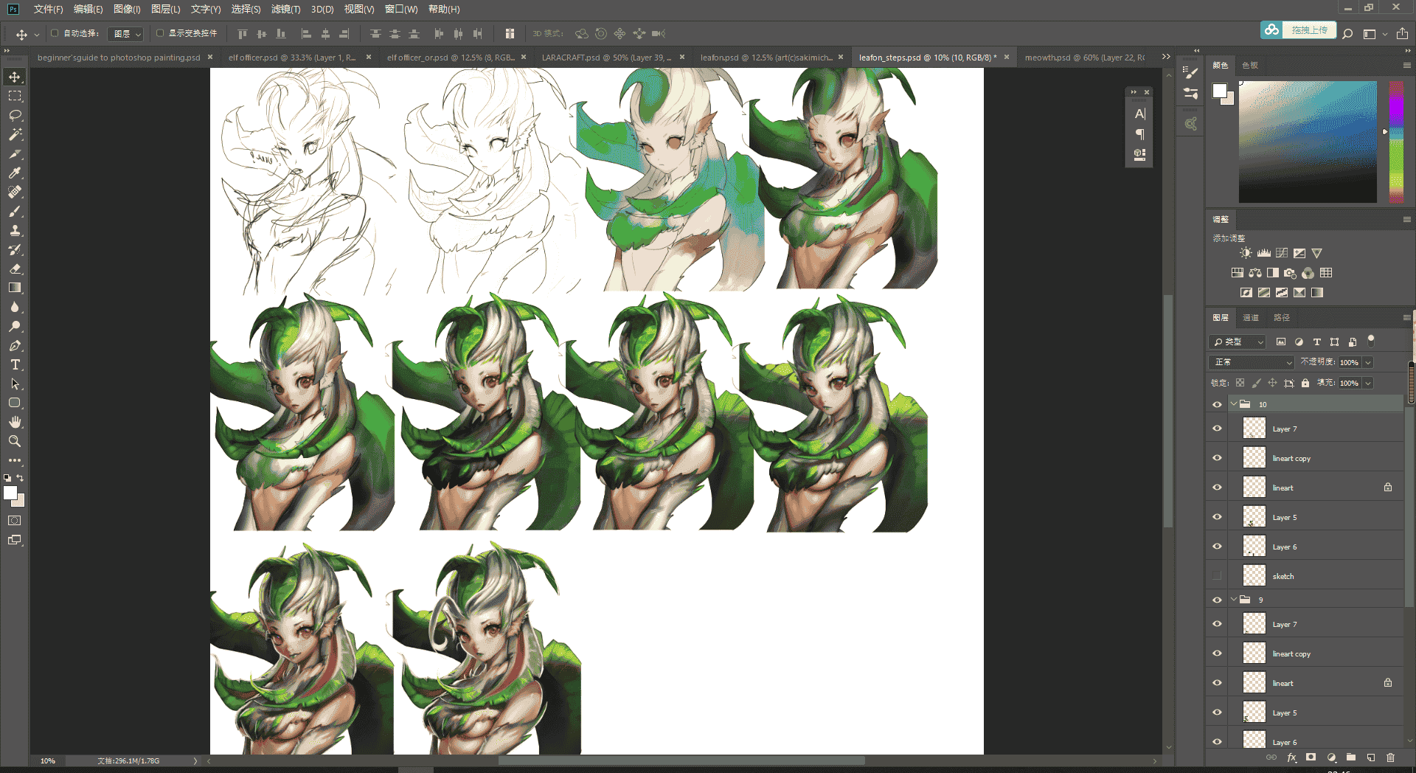Select the Gradient tool
1416x773 pixels.
point(15,288)
